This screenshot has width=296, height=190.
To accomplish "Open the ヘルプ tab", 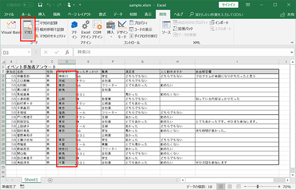I will pyautogui.click(x=179, y=14).
